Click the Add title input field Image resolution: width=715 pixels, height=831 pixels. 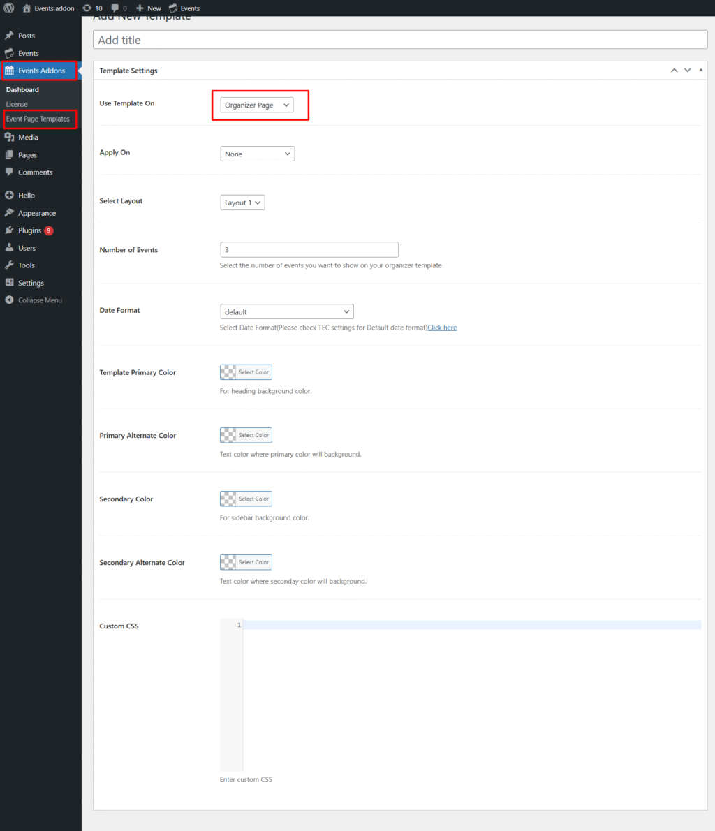[x=400, y=39]
